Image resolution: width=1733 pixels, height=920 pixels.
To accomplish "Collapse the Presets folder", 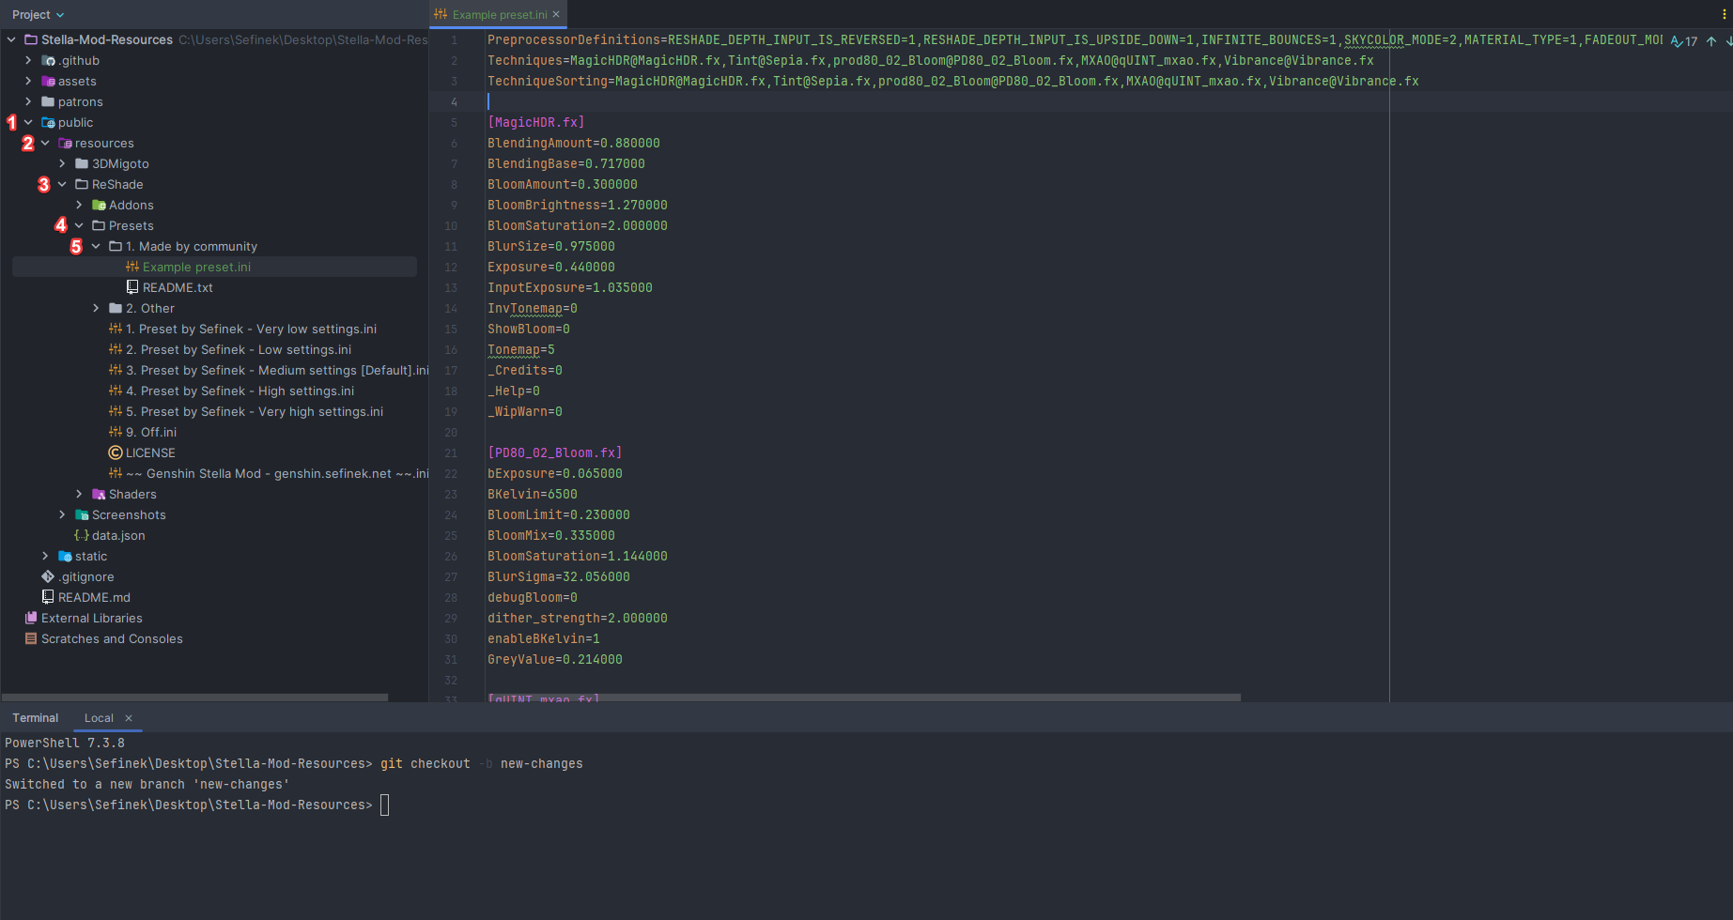I will [x=79, y=225].
